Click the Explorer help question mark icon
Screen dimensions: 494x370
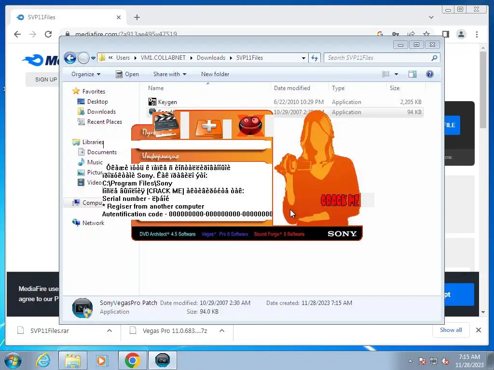point(430,74)
